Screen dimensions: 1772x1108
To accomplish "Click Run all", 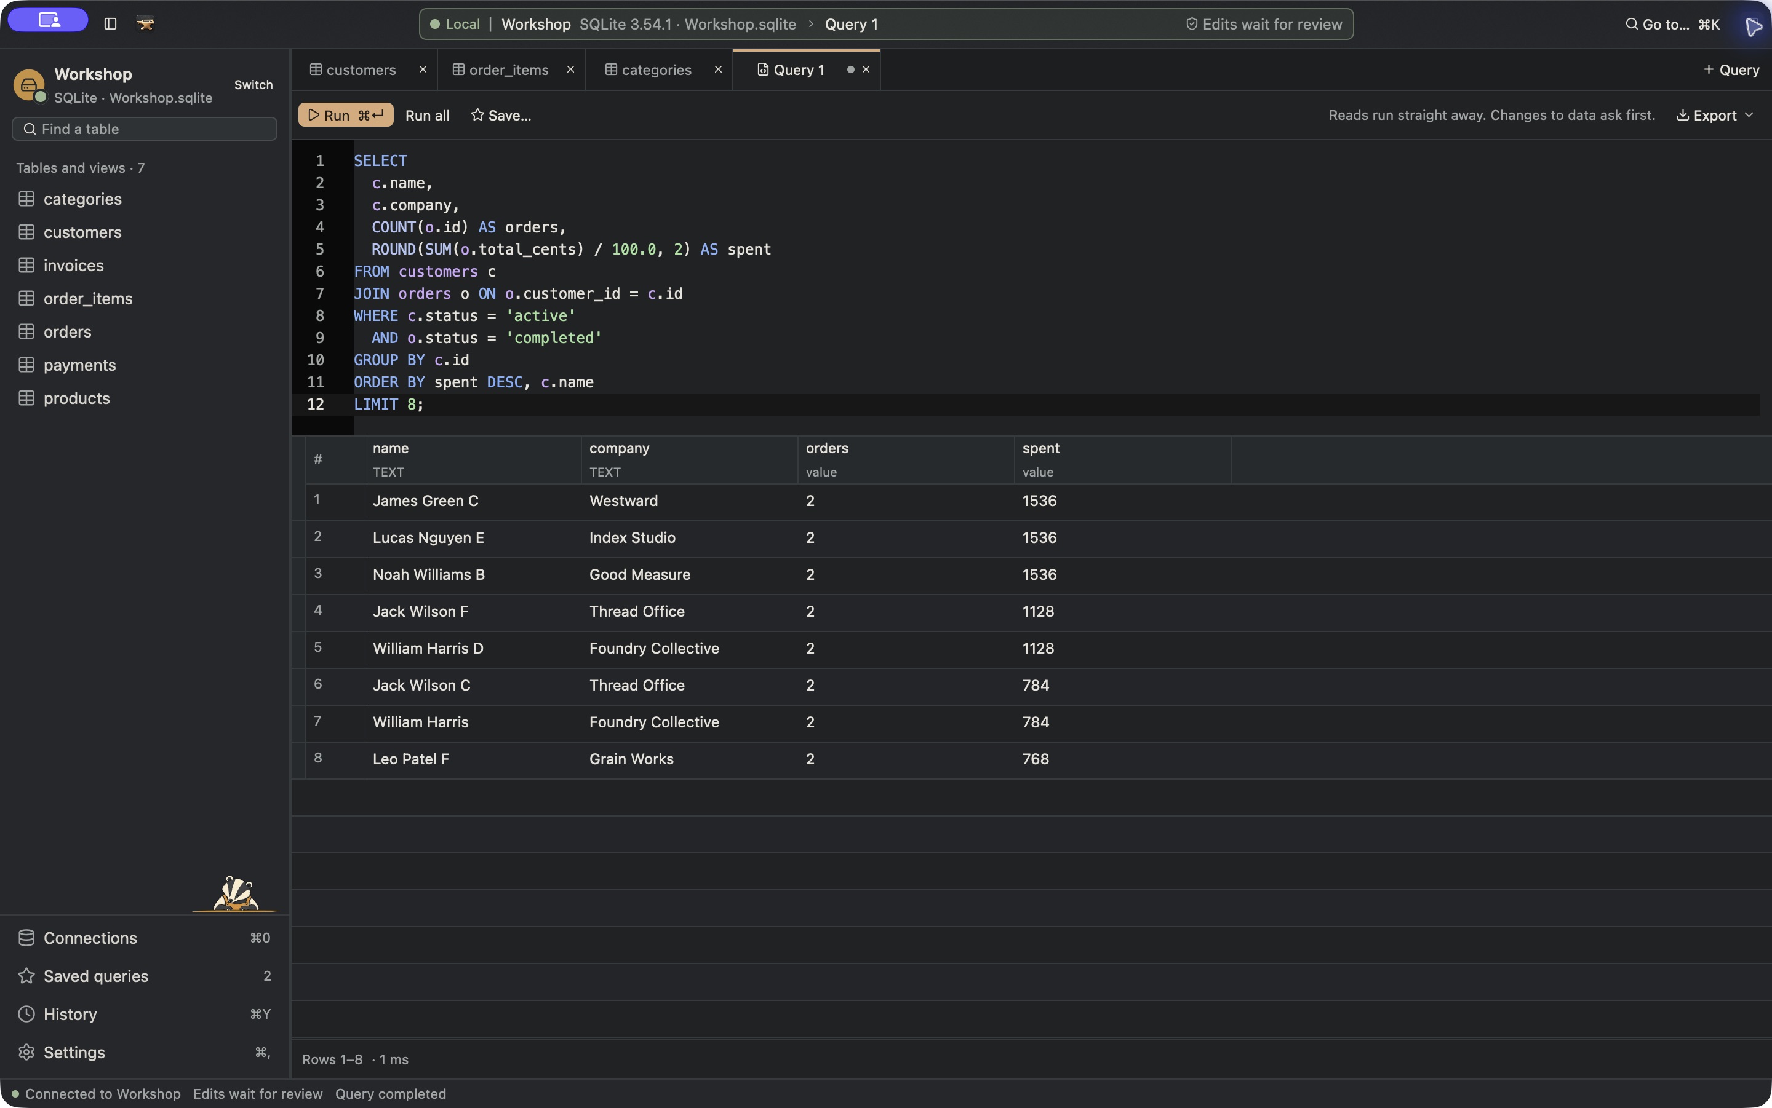I will point(428,116).
